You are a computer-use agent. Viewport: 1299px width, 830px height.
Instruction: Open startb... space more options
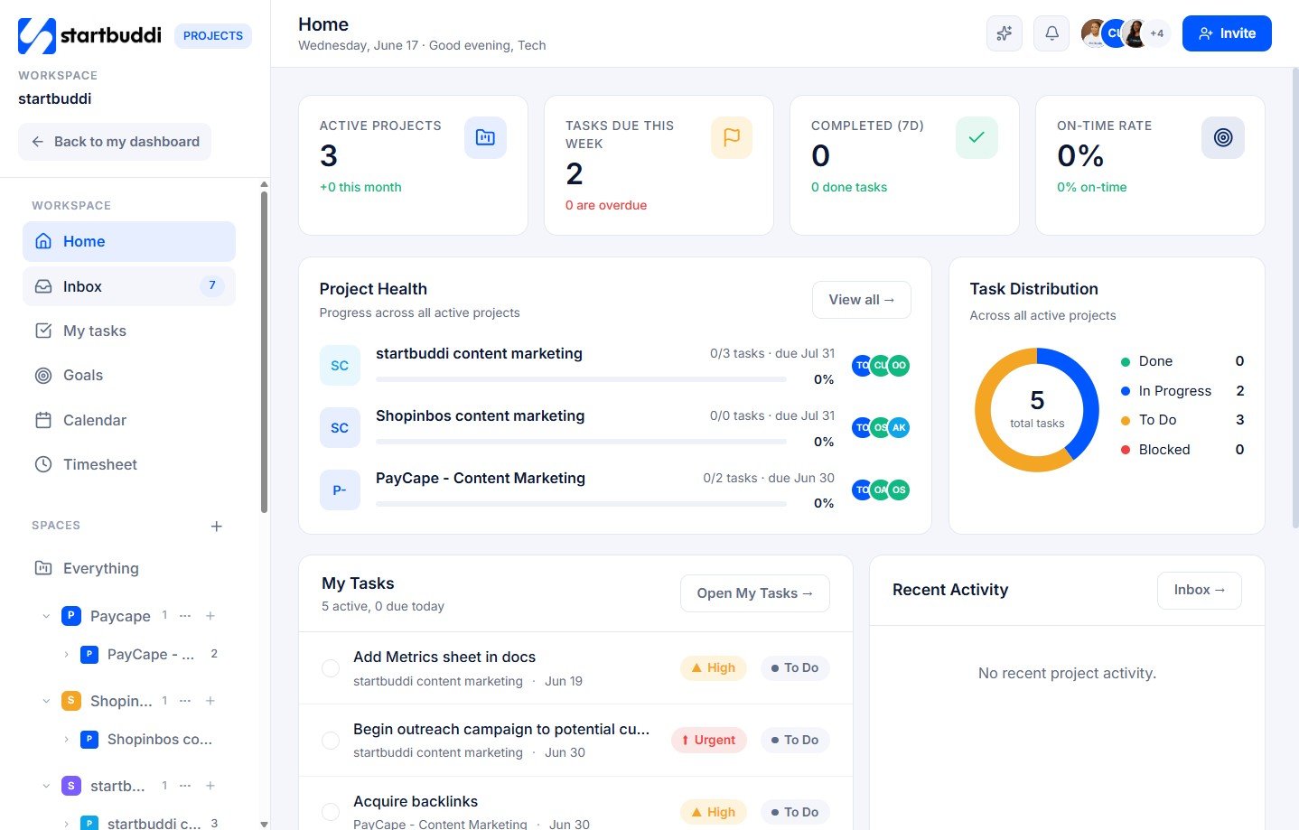pos(185,785)
